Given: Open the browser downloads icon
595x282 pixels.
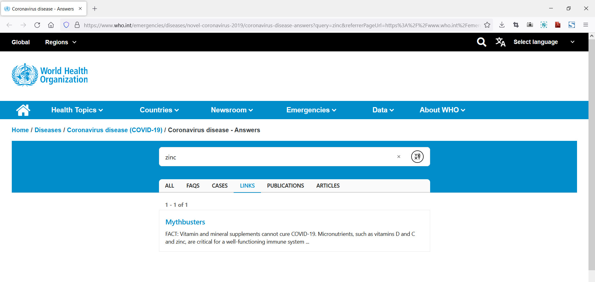Looking at the screenshot, I should [502, 25].
